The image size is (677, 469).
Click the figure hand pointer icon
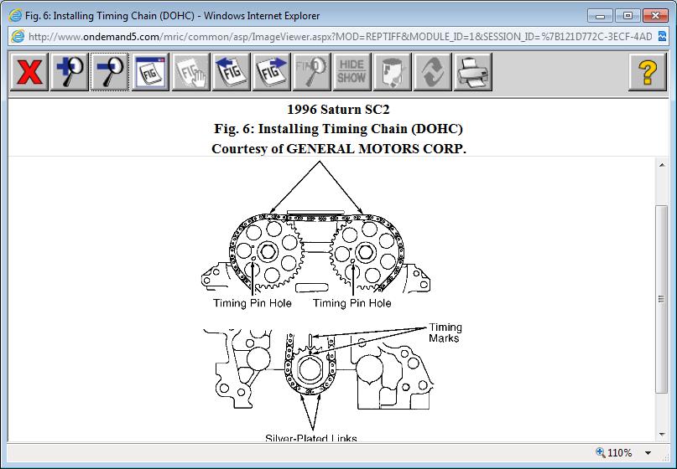tap(191, 72)
